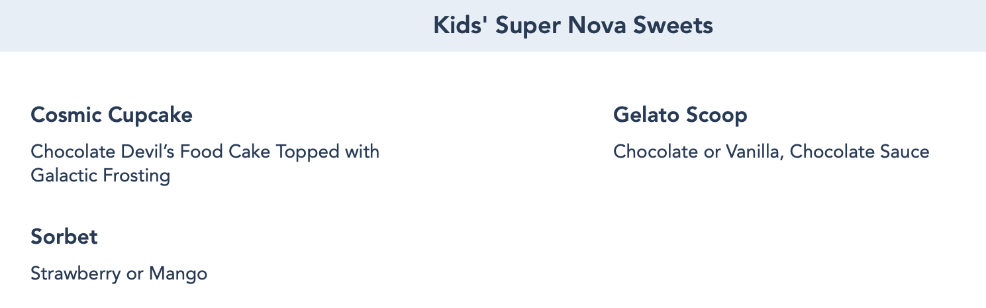Click the word "Vanilla" under Gelato Scoop
Viewport: 986px width, 308px height.
[754, 152]
